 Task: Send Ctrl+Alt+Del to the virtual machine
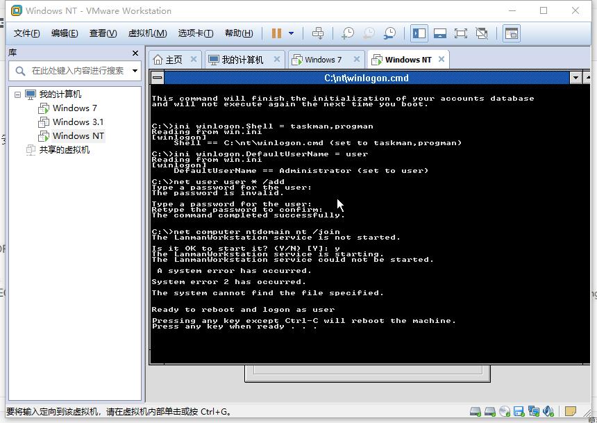tap(318, 33)
